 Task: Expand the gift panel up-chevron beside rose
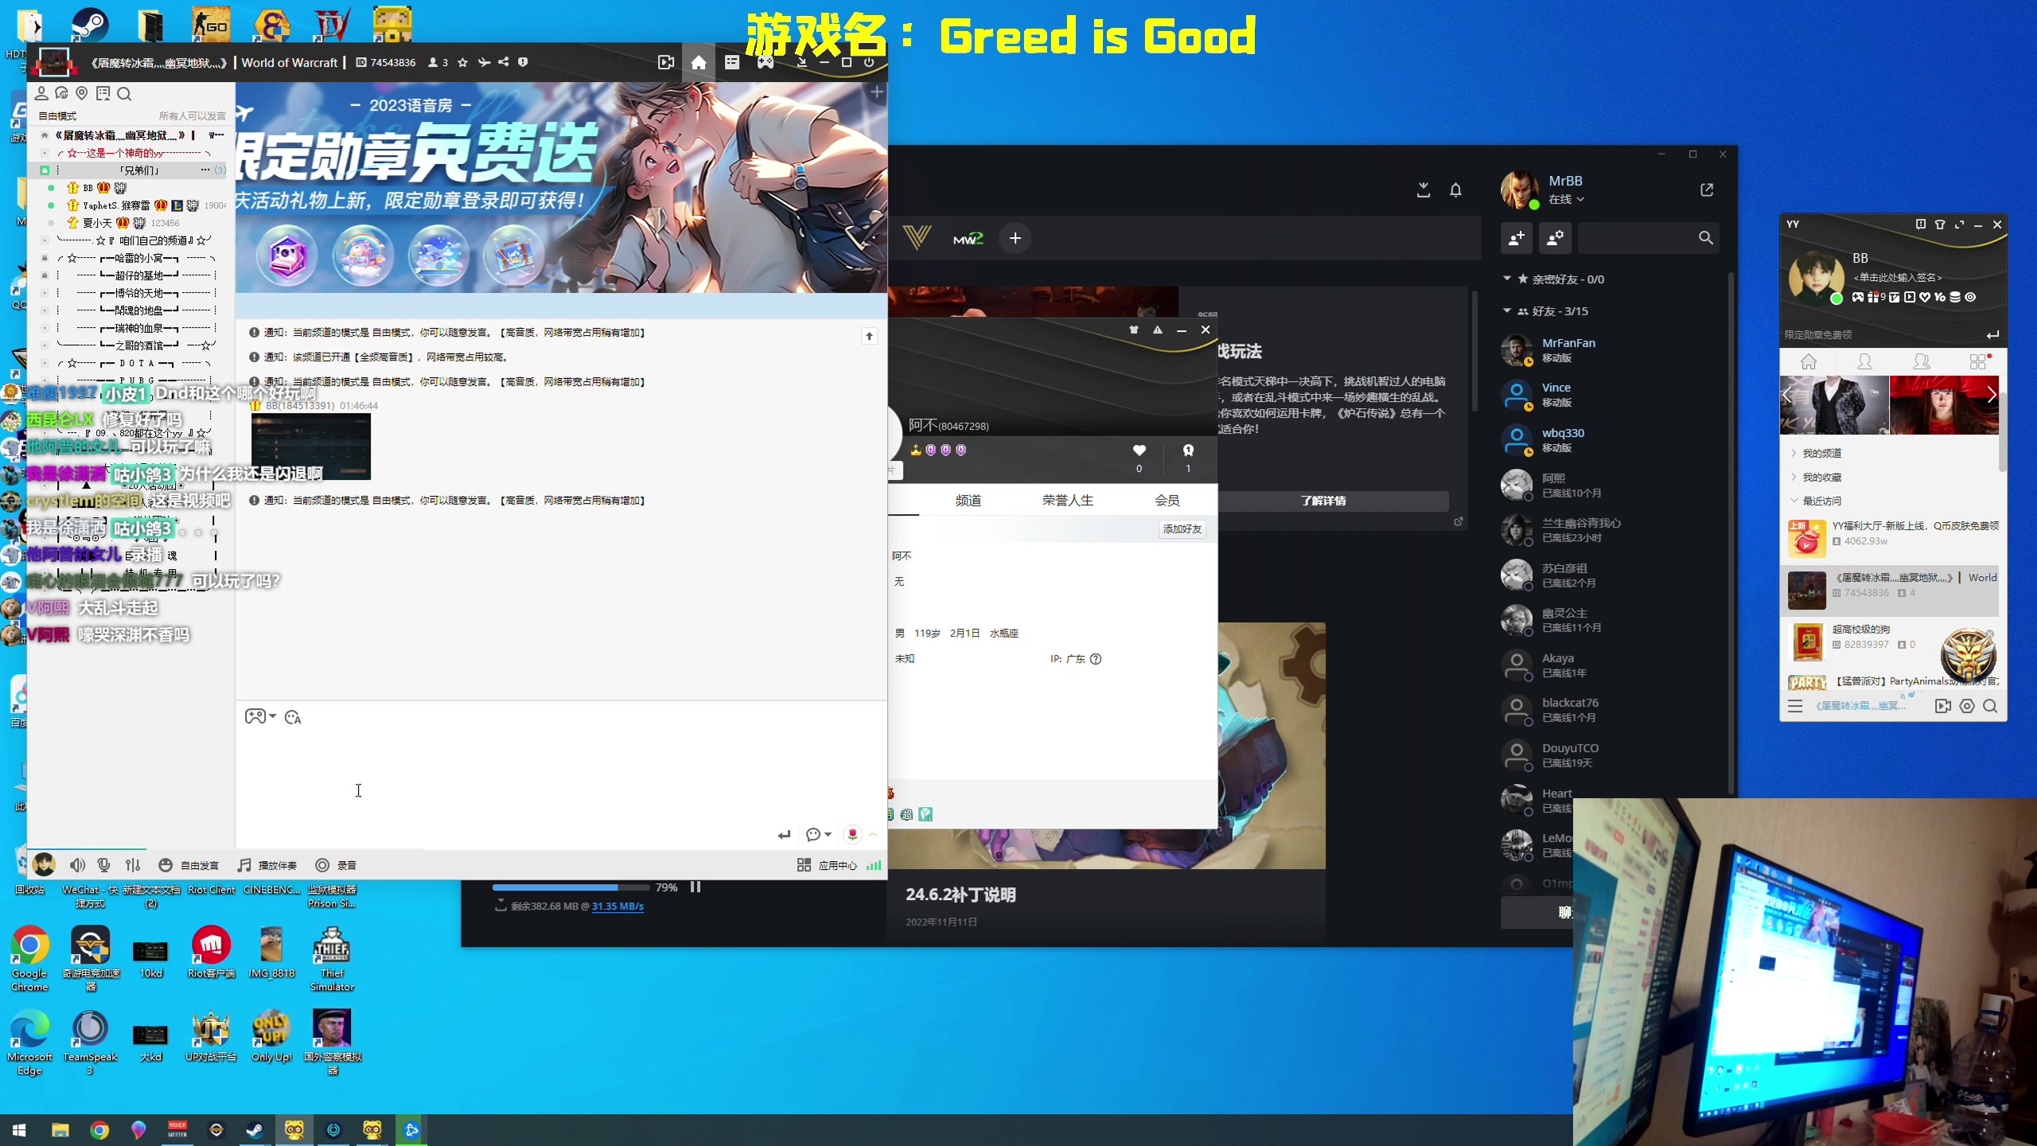(x=873, y=834)
